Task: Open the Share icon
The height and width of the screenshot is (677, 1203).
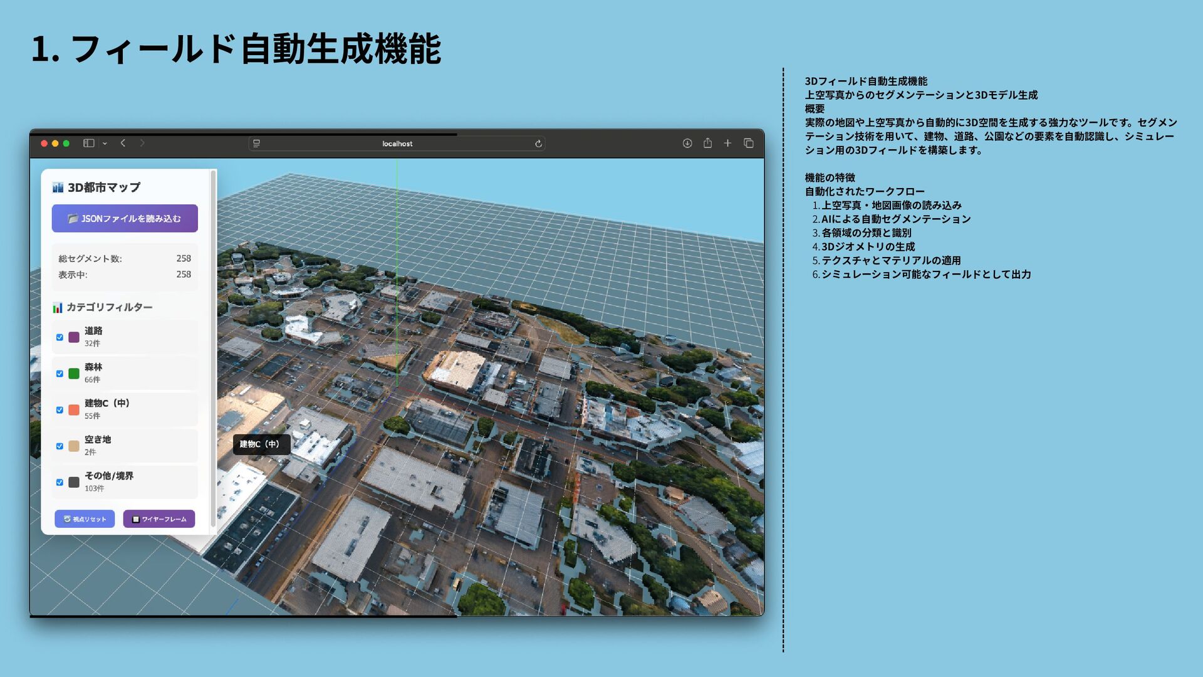Action: [707, 144]
